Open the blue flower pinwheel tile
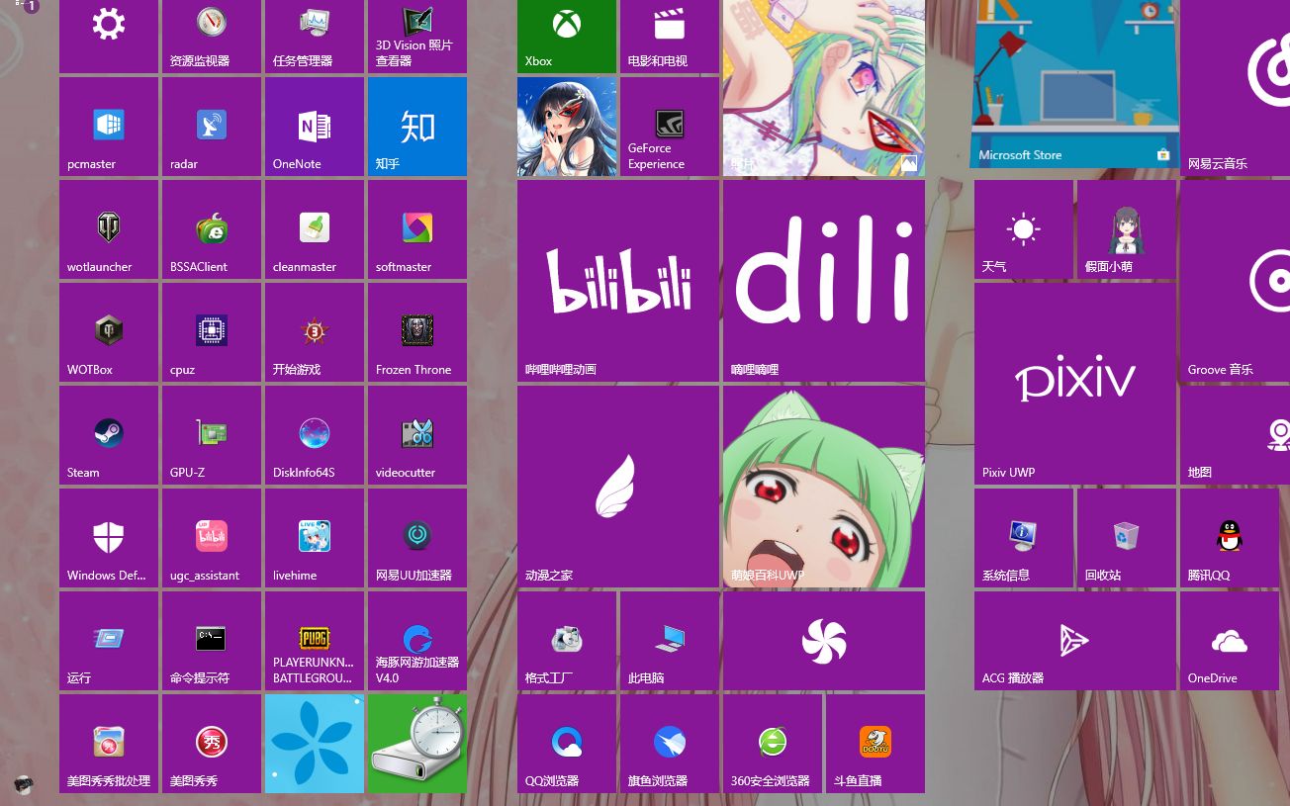Image resolution: width=1290 pixels, height=806 pixels. click(315, 744)
